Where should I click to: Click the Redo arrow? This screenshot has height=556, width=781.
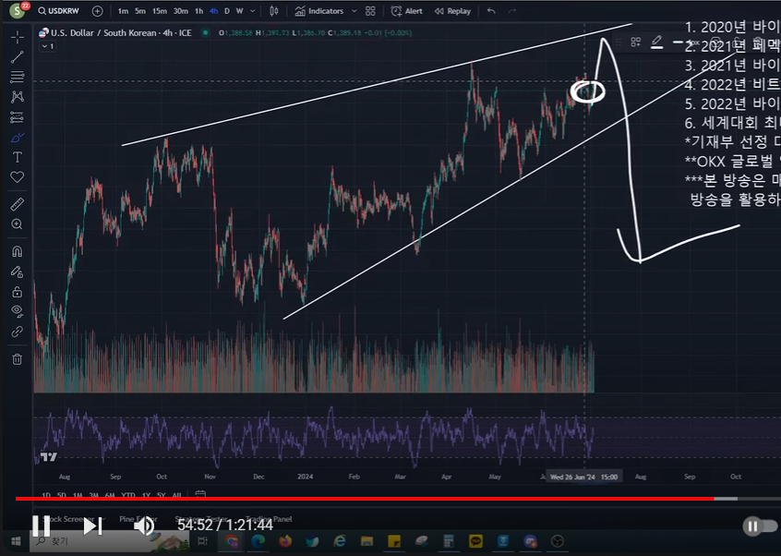click(512, 11)
